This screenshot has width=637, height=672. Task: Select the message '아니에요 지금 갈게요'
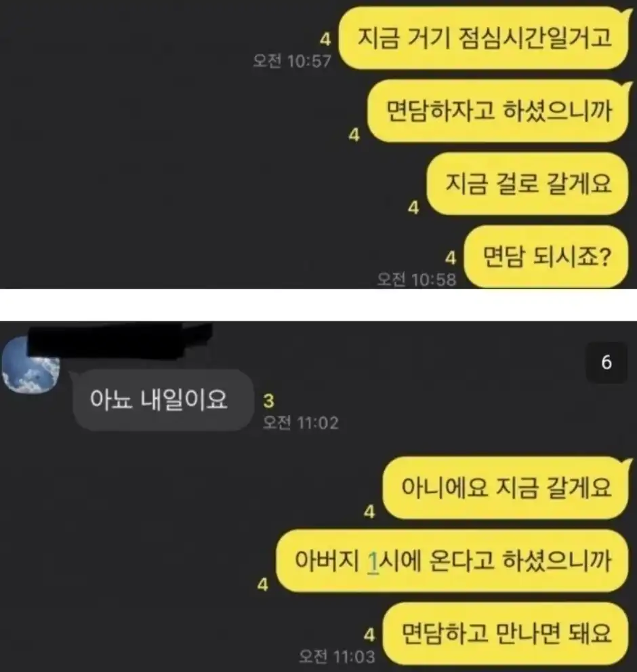[506, 488]
